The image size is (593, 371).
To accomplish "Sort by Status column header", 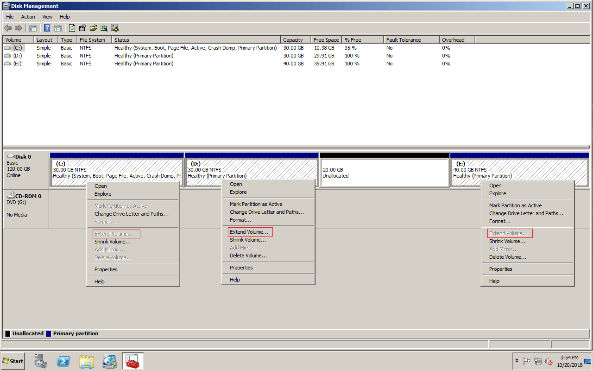I will [196, 40].
